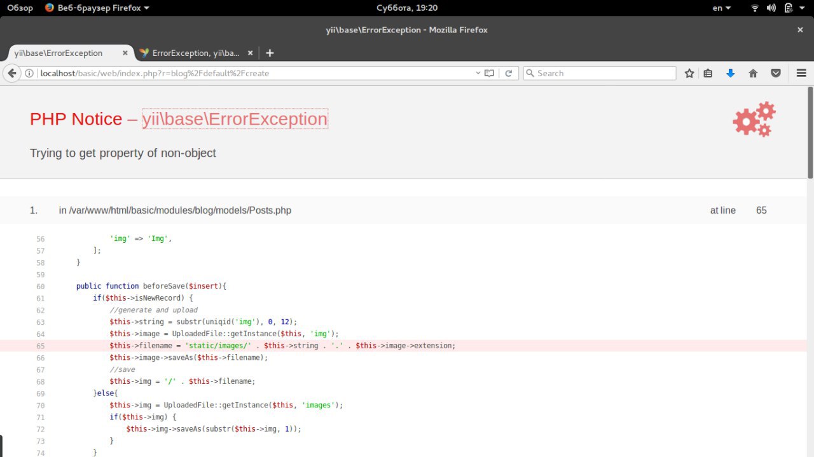Open the system menu arrow in top bar
Viewport: 814px width, 457px height.
click(803, 8)
